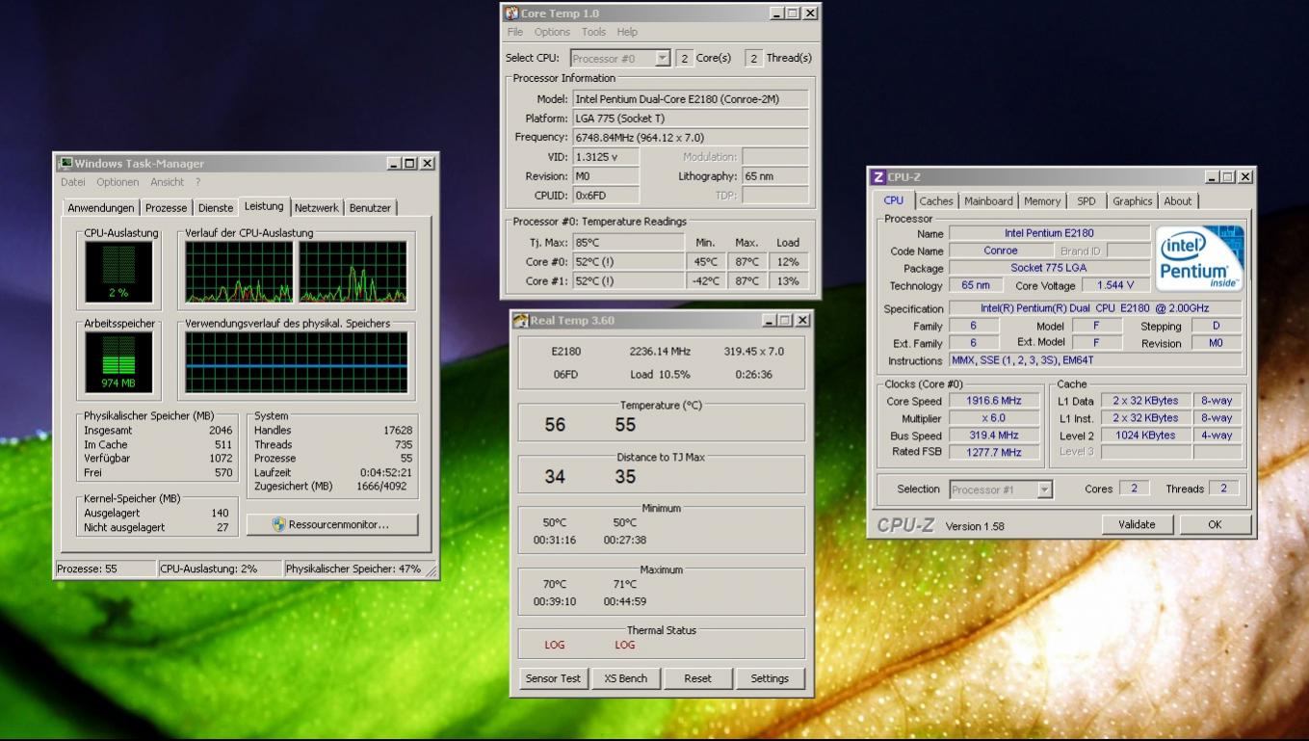Click the Core Speed 1916.6 MHz value
The image size is (1309, 741).
click(x=996, y=401)
